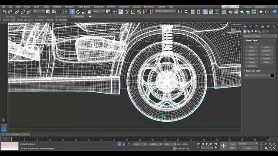Screen dimensions: 278x156
Task: Open the Scene Explorer toggle icon
Action: (193, 12)
